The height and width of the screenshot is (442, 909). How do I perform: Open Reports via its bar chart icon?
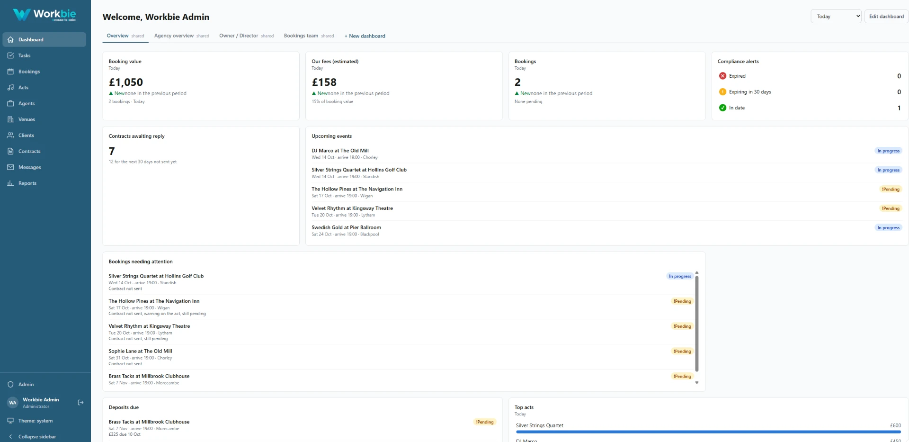point(10,183)
